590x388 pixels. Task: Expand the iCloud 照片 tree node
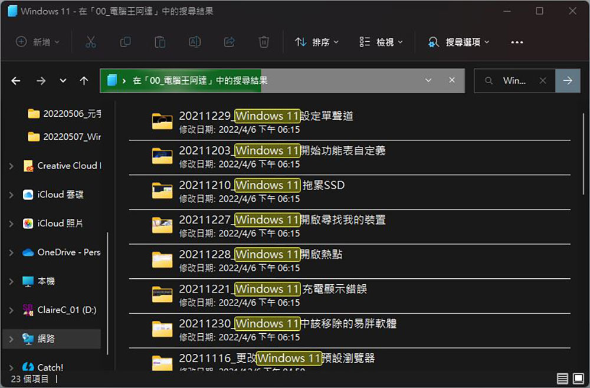[x=11, y=223]
